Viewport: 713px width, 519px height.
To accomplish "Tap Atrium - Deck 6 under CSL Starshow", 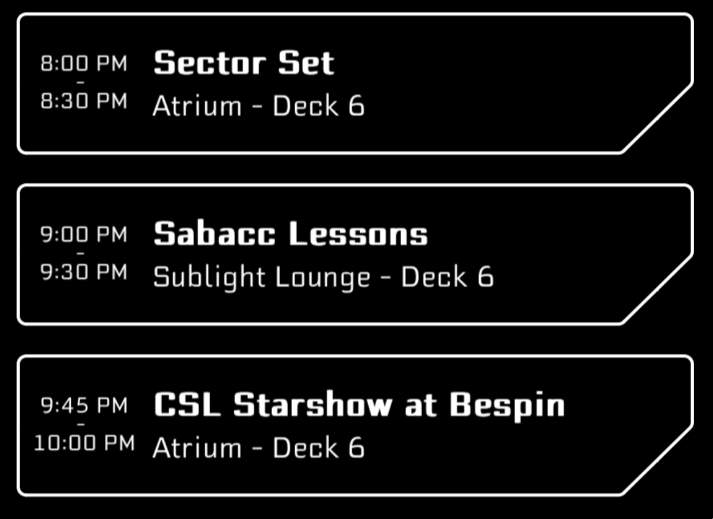I will (258, 448).
